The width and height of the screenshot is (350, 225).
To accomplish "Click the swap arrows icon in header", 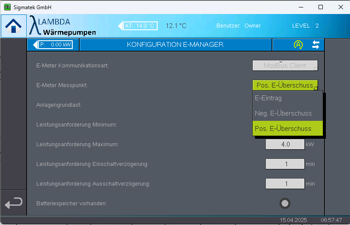I will tap(316, 45).
